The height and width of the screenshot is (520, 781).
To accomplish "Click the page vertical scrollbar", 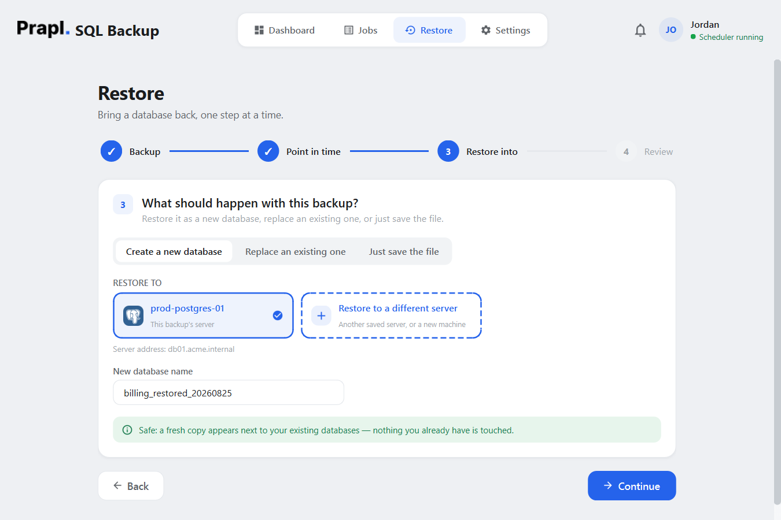I will pyautogui.click(x=777, y=281).
